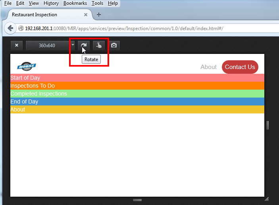Close the Restaurant Inspection tab
Screen dimensions: 279x205
tap(86, 15)
